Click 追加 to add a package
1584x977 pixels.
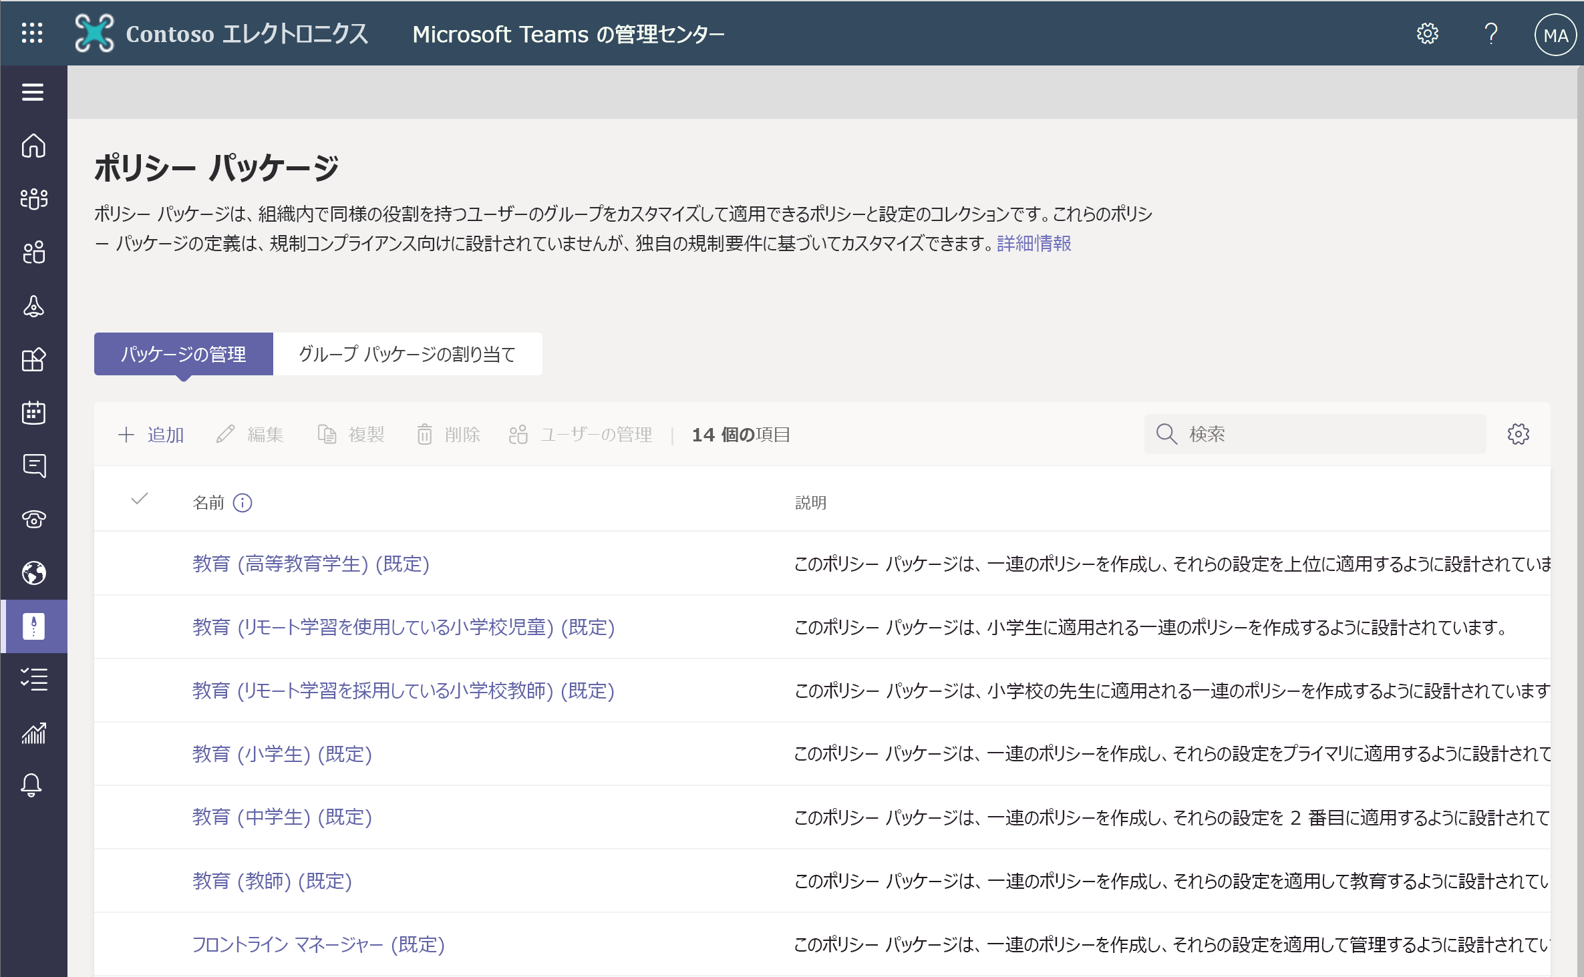[x=151, y=435]
